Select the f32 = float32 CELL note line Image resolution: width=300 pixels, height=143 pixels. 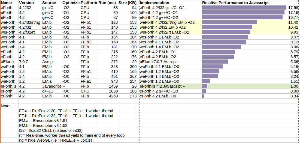pyautogui.click(x=51, y=130)
